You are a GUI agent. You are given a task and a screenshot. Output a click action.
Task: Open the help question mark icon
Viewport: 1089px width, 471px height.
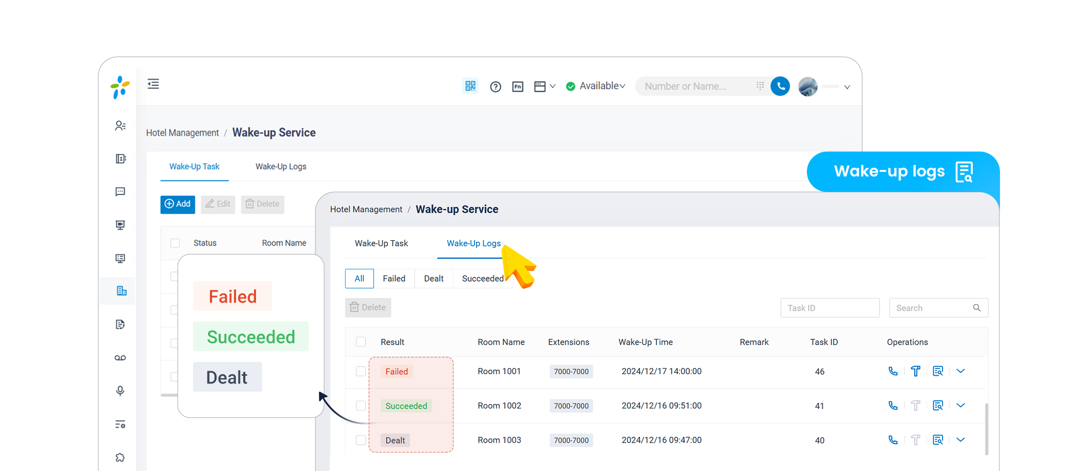point(495,87)
